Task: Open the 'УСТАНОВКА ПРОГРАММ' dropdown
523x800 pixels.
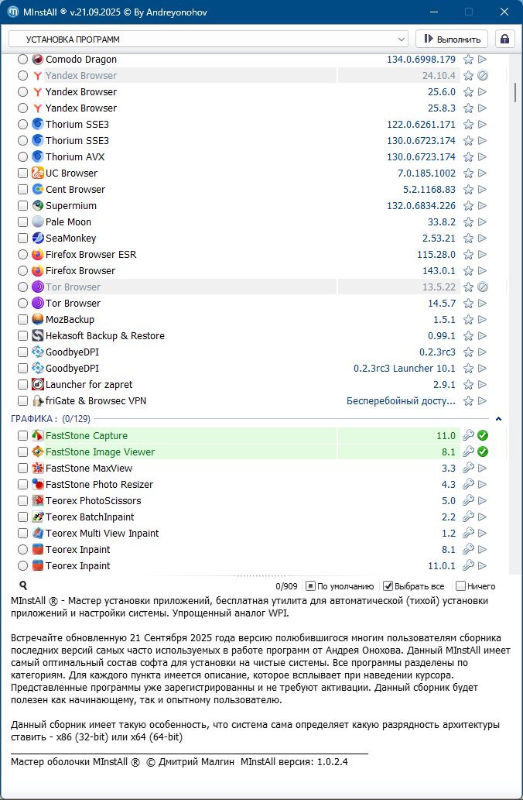Action: coord(207,39)
